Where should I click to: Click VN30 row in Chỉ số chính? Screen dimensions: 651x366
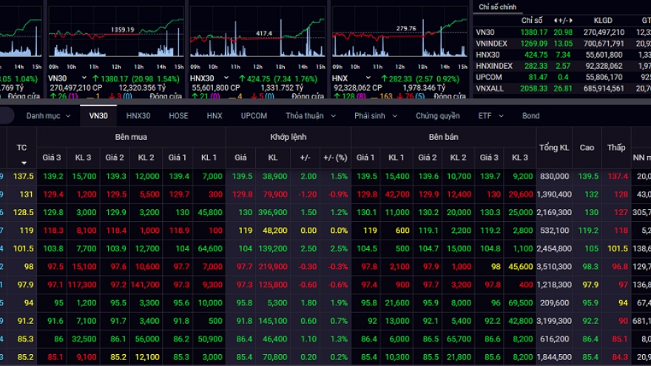562,32
